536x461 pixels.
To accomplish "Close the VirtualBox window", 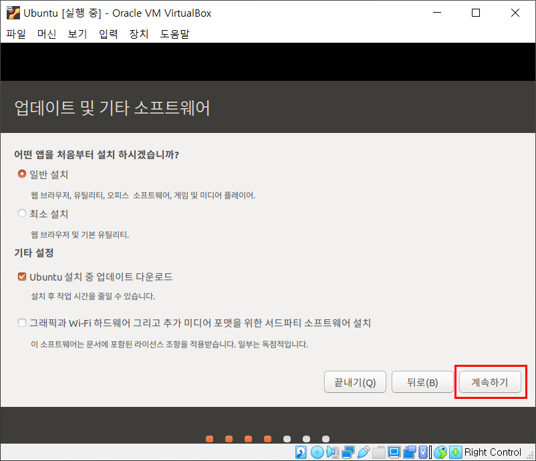I will [x=515, y=13].
